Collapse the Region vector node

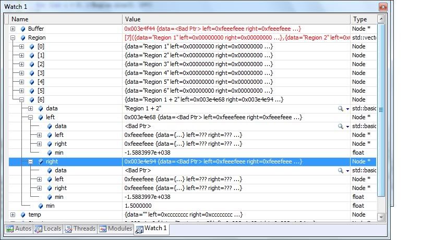(13, 37)
